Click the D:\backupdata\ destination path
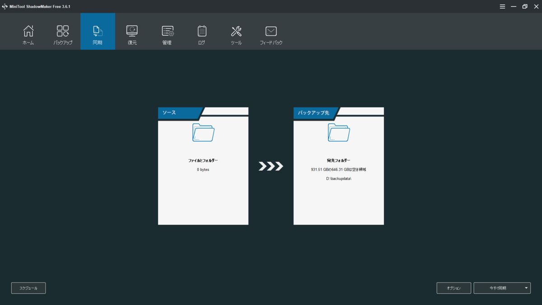This screenshot has width=542, height=305. 339,178
